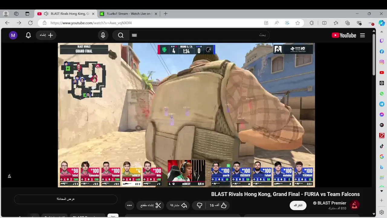Click the YouTube search magnifier button
This screenshot has width=387, height=218.
coord(121,35)
